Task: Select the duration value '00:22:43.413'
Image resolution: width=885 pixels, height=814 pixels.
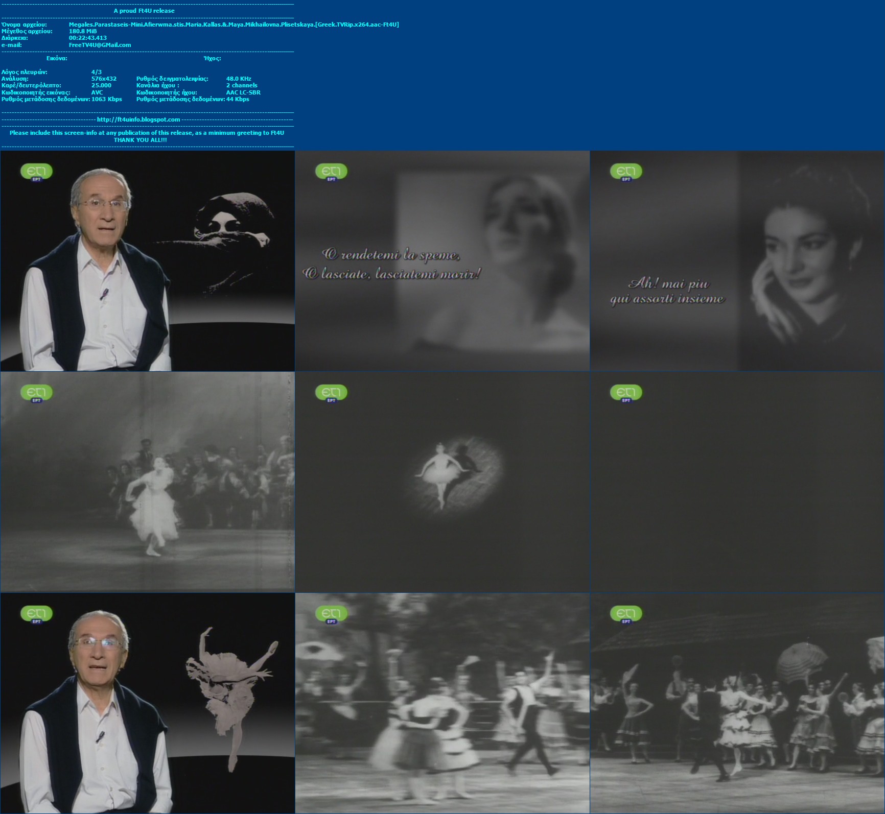Action: click(x=88, y=38)
